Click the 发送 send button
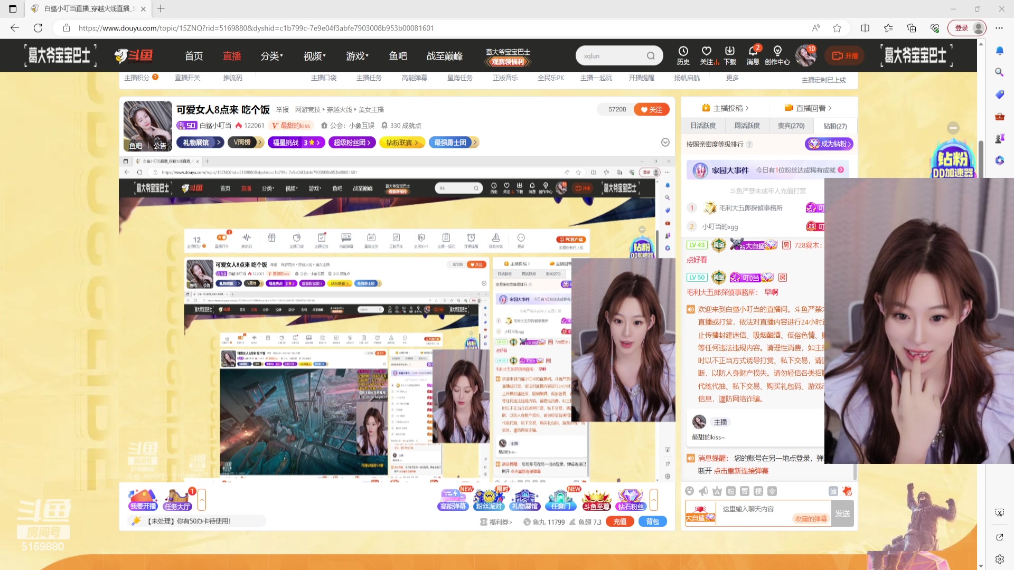Image resolution: width=1014 pixels, height=570 pixels. coord(843,513)
